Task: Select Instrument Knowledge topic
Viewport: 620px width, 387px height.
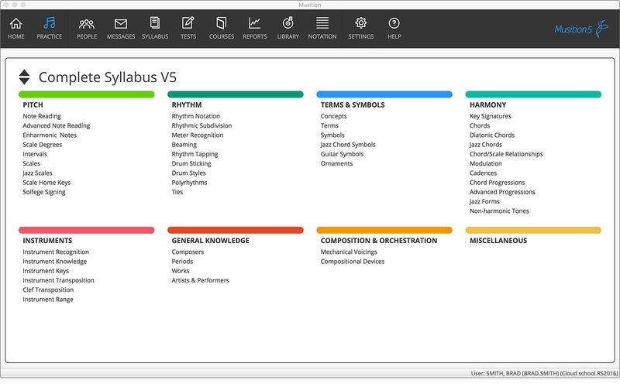Action: [x=54, y=262]
